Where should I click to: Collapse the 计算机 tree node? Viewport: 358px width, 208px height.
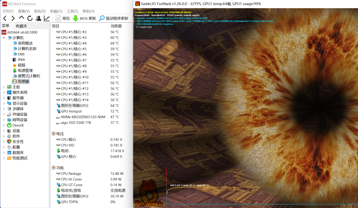pos(4,38)
